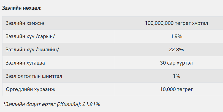Click the 21.91% figure in footnote
223x112 pixels.
pos(91,104)
